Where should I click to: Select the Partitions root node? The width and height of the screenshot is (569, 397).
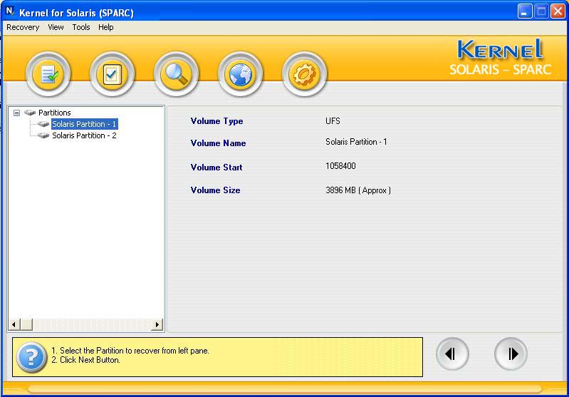tap(54, 113)
